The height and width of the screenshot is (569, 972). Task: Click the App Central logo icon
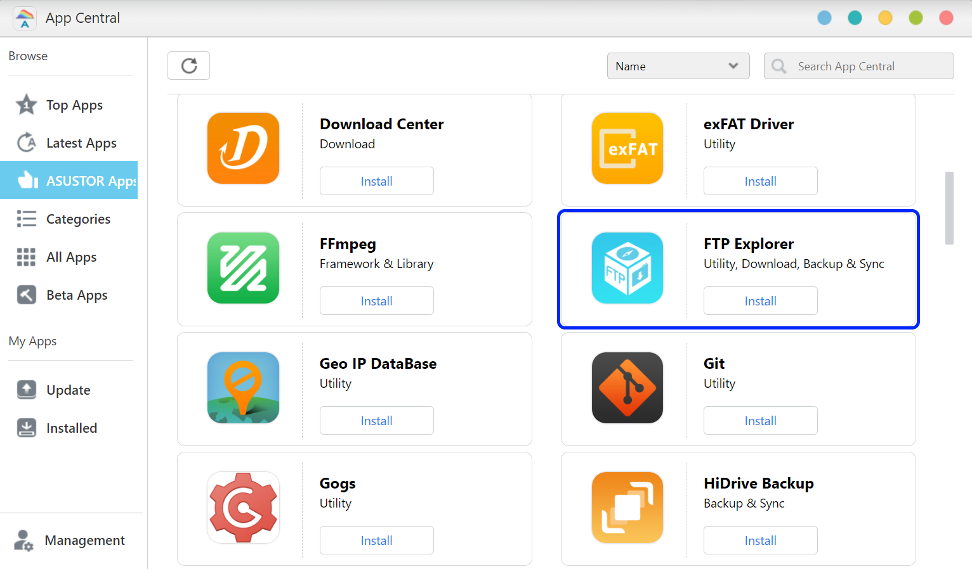click(x=25, y=18)
